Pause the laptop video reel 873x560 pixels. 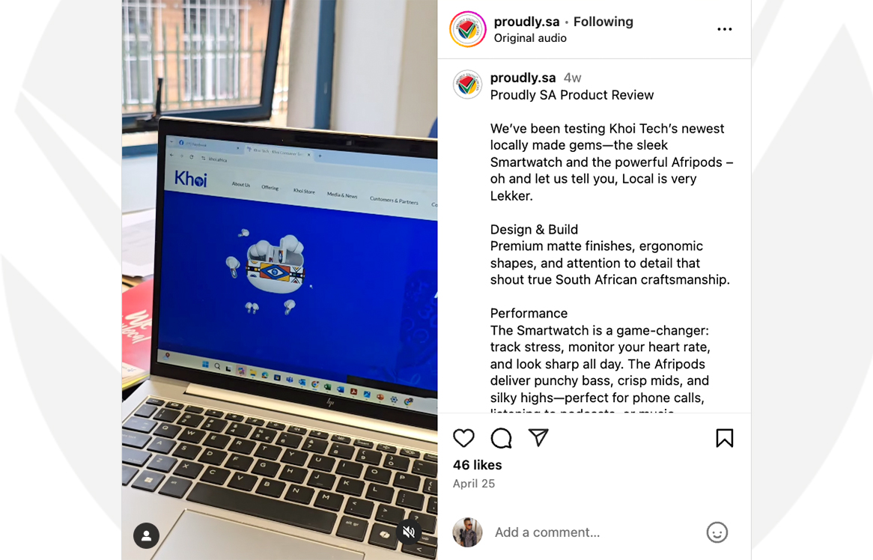click(x=279, y=280)
